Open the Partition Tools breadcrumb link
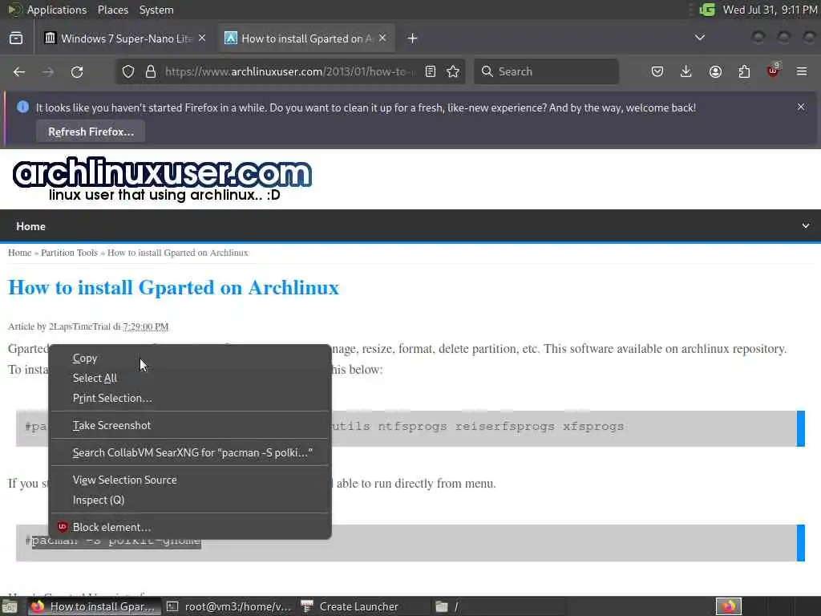Viewport: 821px width, 616px height. pos(70,253)
